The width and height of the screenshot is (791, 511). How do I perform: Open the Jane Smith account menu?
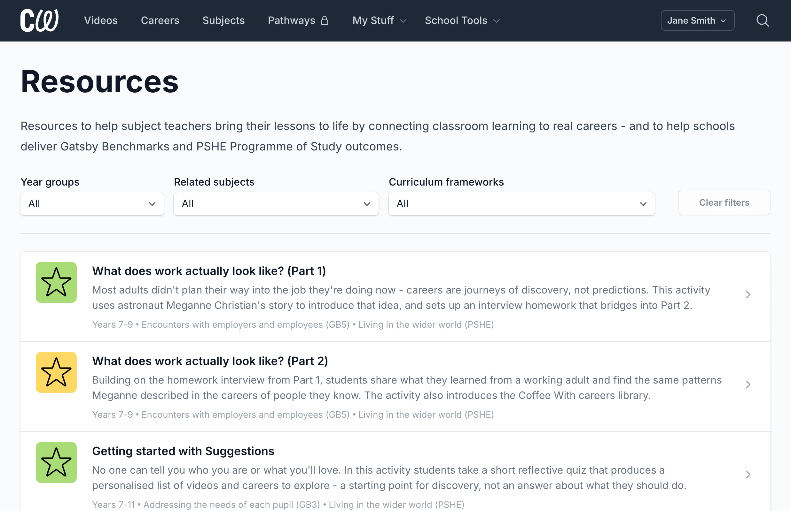[x=697, y=20]
